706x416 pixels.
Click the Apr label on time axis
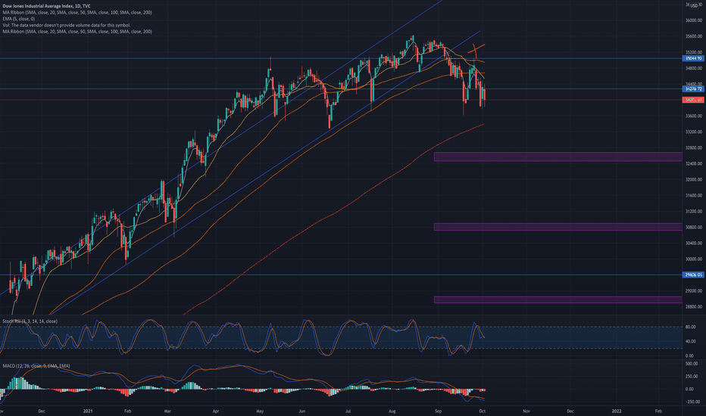point(216,411)
